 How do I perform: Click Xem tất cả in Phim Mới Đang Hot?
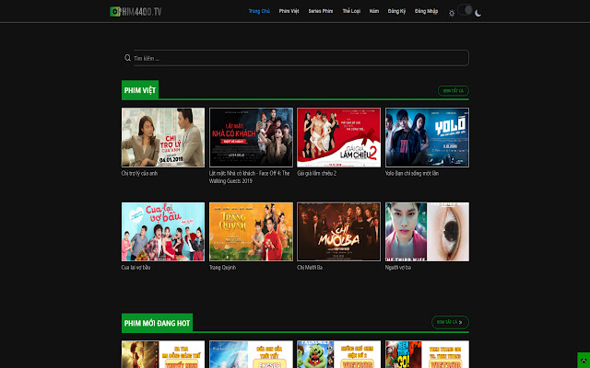point(451,322)
